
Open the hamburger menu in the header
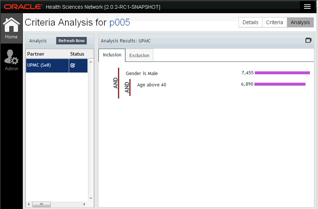click(307, 7)
